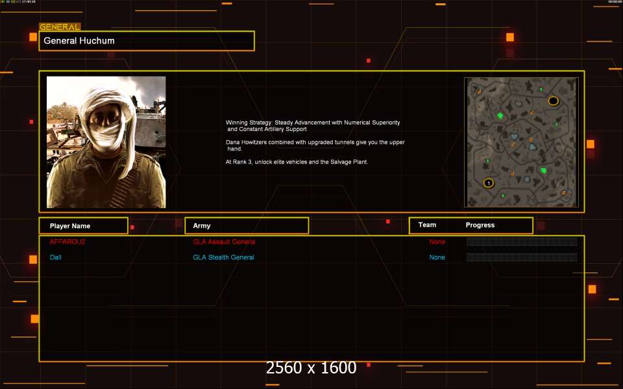Select the empty black start position circle on map
Image resolution: width=623 pixels, height=389 pixels.
(x=553, y=100)
